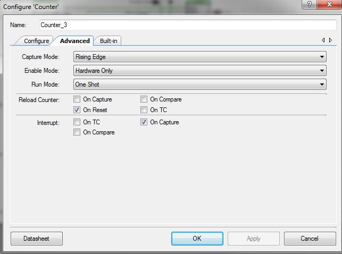
Task: Close the Configure 'Counter' dialog
Action: point(329,4)
